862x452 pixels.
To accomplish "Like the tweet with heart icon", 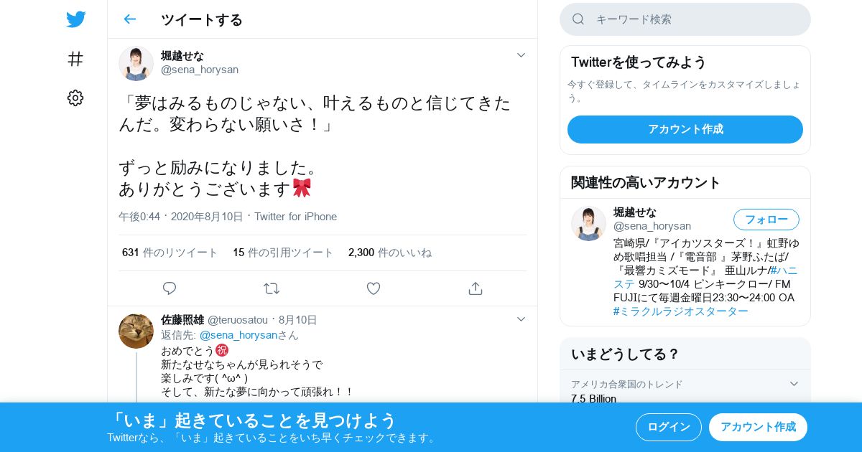I will point(374,288).
